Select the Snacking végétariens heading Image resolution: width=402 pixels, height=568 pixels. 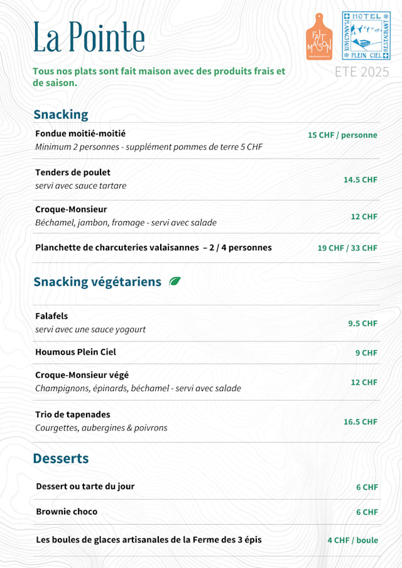(x=97, y=282)
